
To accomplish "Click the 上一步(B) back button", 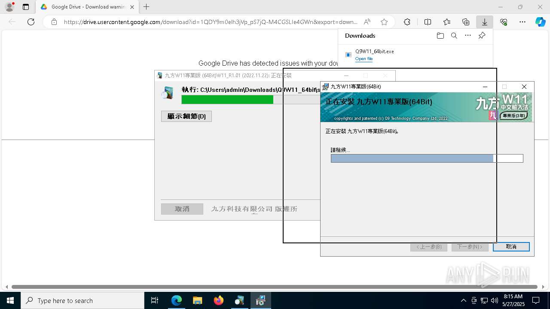I will (429, 247).
